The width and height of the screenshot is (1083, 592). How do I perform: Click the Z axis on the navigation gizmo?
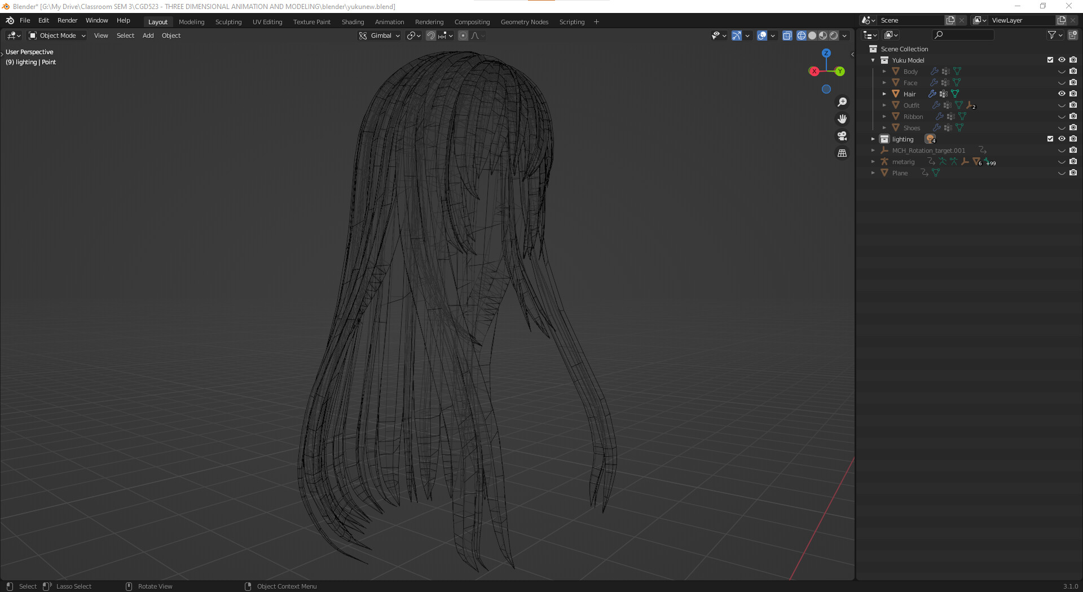click(826, 52)
